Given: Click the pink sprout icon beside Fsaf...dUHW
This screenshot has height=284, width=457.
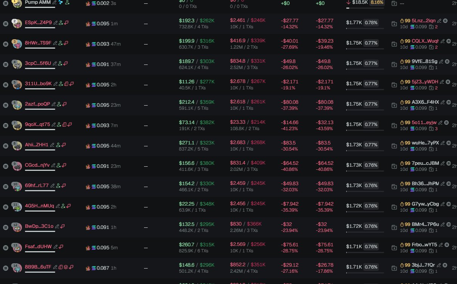Looking at the screenshot, I should coord(61,247).
